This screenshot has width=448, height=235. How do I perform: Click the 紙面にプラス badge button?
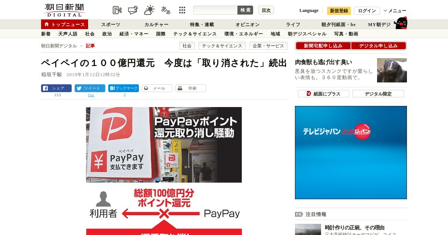pos(324,94)
